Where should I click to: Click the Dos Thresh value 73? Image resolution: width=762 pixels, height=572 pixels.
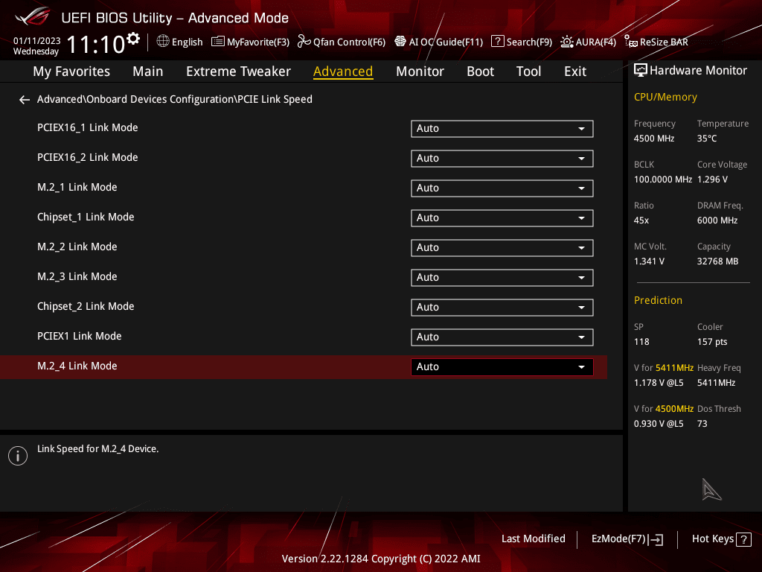(702, 424)
